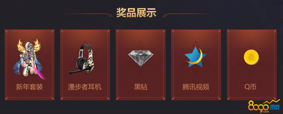The height and width of the screenshot is (114, 283).
Task: Click the 漫步者耳机 label text
Action: coord(85,87)
